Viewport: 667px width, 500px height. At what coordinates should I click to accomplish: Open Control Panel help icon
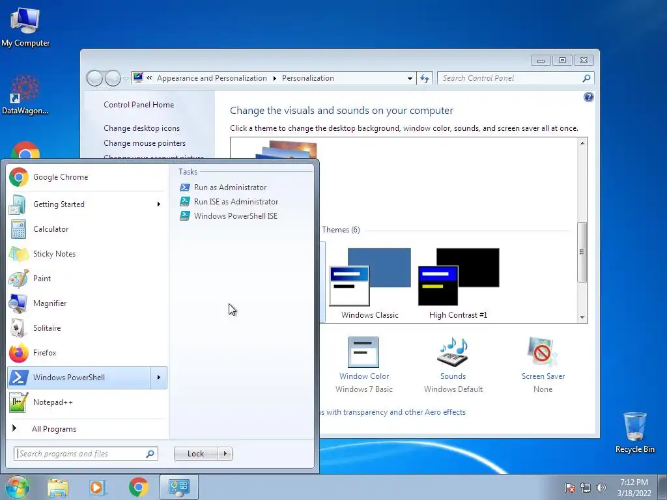click(x=588, y=97)
